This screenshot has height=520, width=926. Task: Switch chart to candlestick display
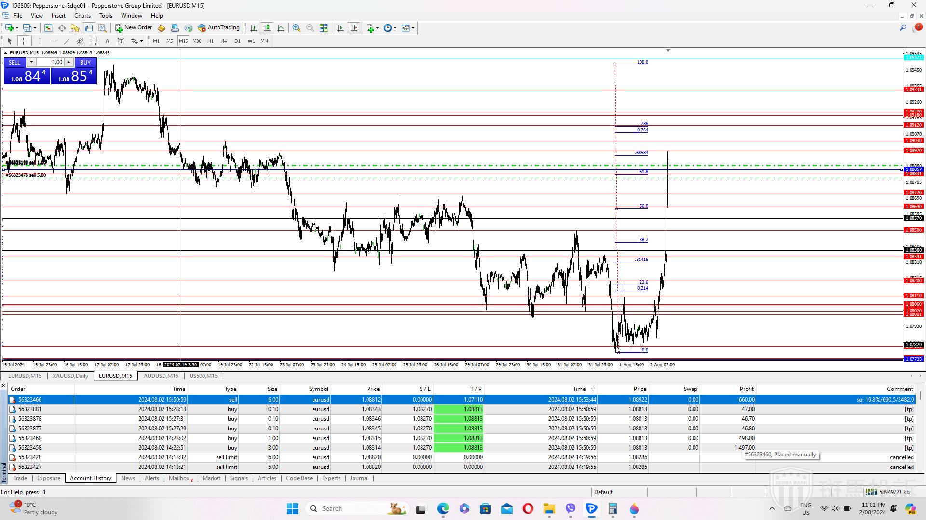267,28
